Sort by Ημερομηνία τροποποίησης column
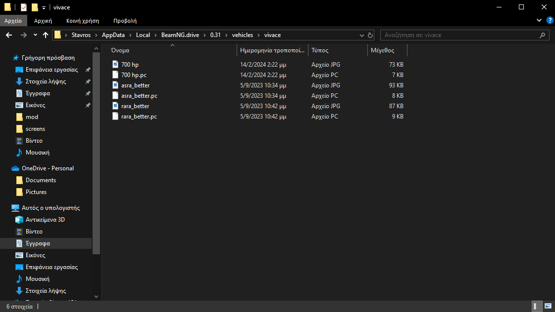 point(272,50)
